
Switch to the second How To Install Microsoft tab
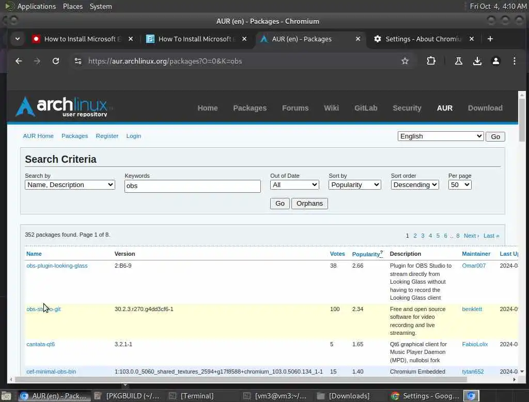point(197,39)
